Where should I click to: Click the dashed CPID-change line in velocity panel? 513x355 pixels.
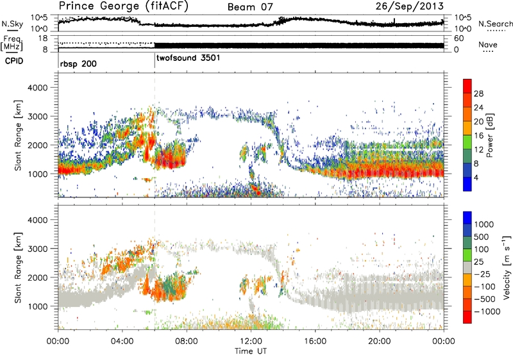pyautogui.click(x=155, y=267)
